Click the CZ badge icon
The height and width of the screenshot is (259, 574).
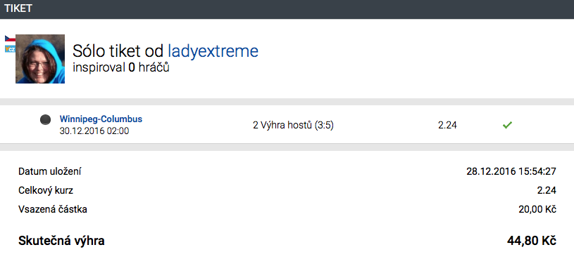(10, 49)
